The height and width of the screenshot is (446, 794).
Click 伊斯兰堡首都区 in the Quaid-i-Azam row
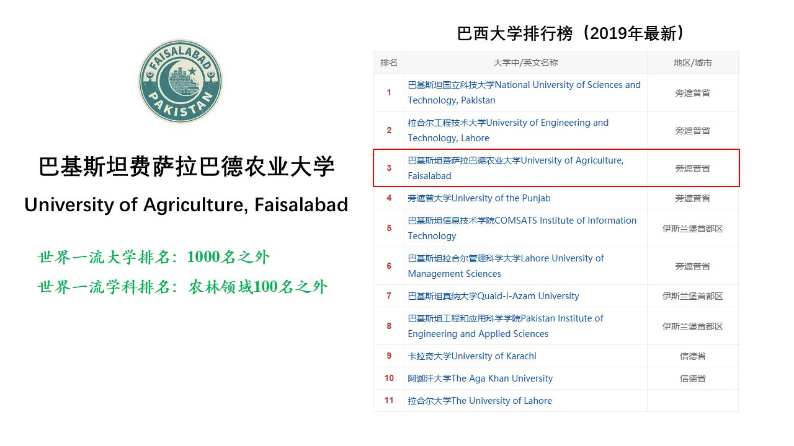[x=693, y=296]
